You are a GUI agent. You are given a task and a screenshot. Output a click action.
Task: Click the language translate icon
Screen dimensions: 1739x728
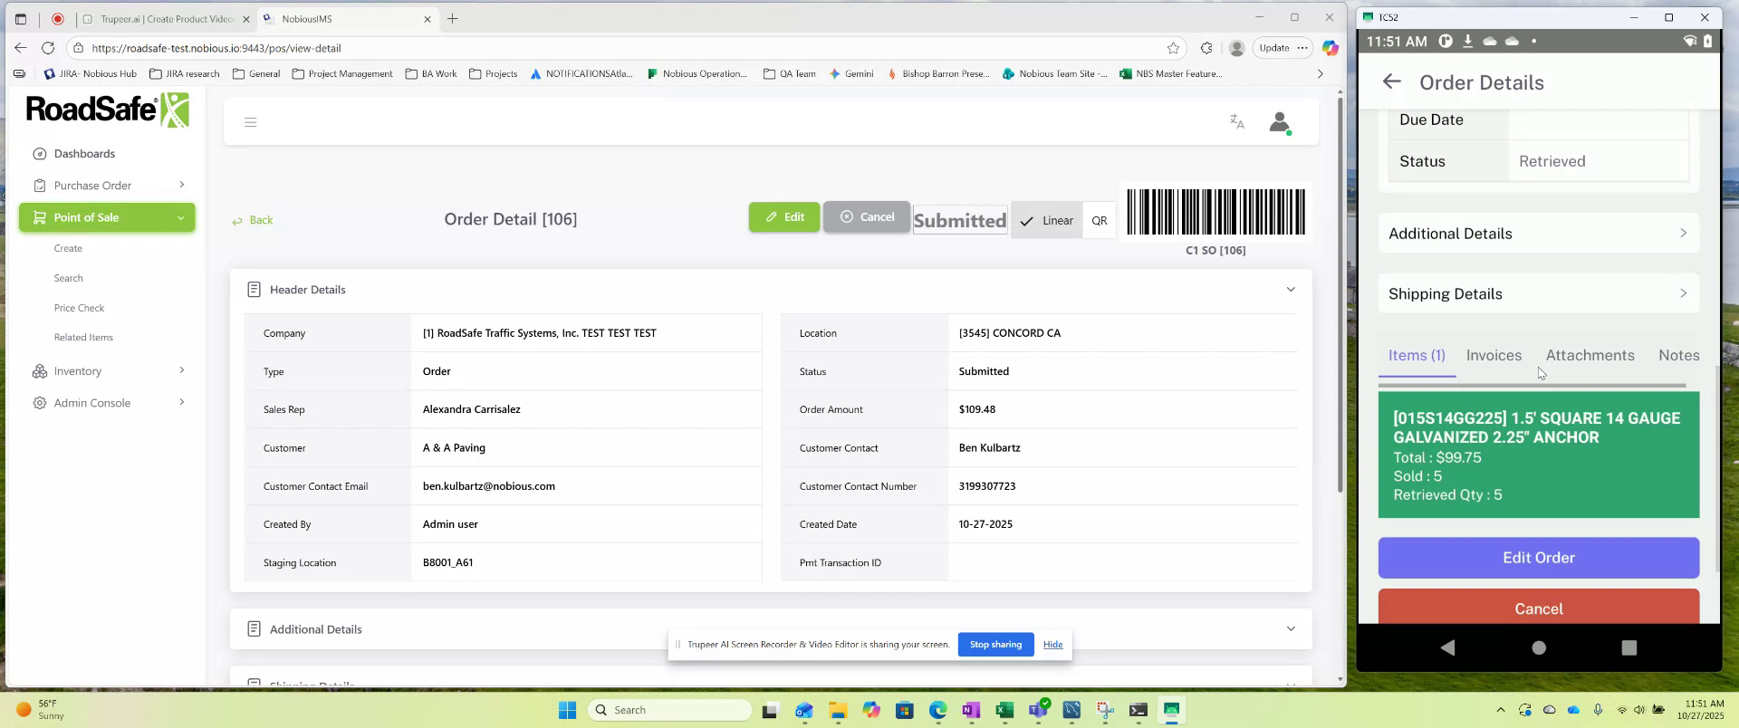pyautogui.click(x=1237, y=121)
